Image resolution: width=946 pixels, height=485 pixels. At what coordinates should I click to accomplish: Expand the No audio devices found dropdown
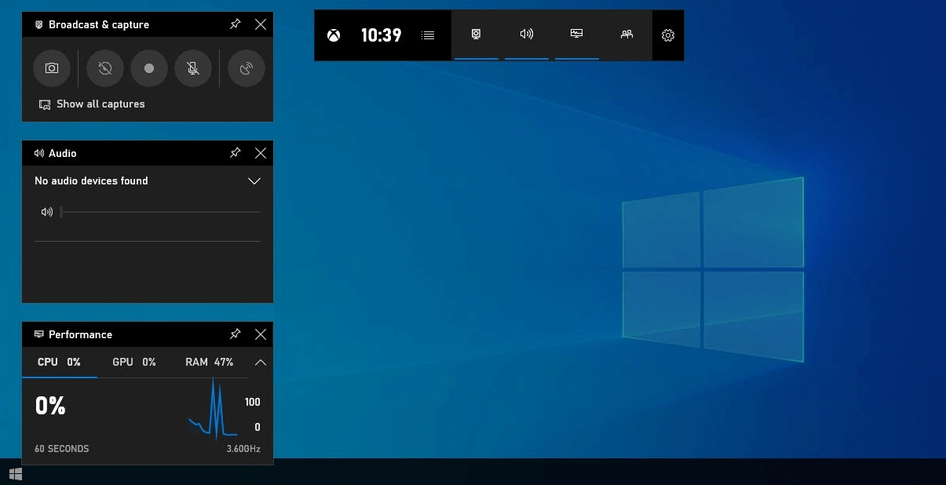[148, 181]
